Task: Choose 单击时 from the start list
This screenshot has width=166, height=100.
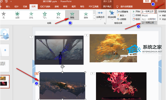Action: [x=149, y=16]
